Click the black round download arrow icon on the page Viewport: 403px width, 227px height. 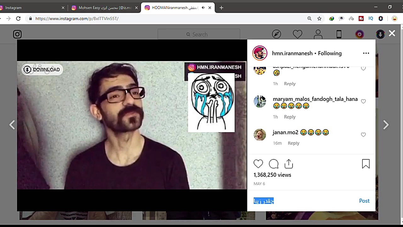(380, 34)
